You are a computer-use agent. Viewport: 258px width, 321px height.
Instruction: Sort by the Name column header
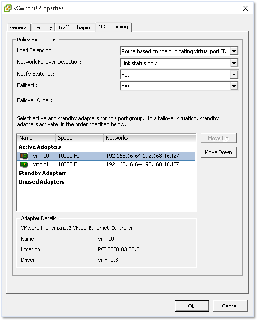point(36,138)
